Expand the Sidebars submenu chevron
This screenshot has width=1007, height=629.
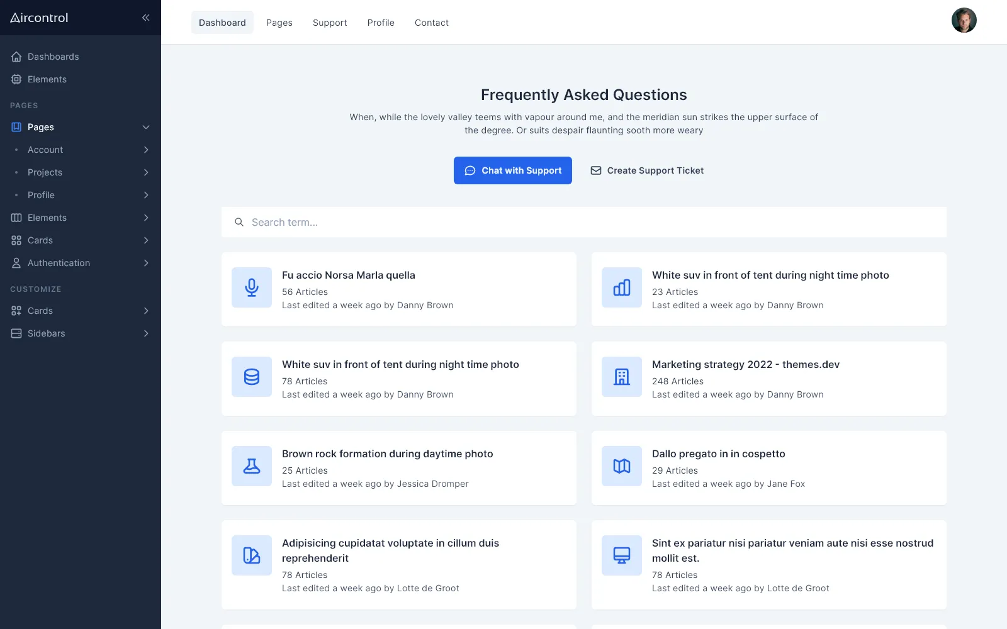click(x=146, y=333)
